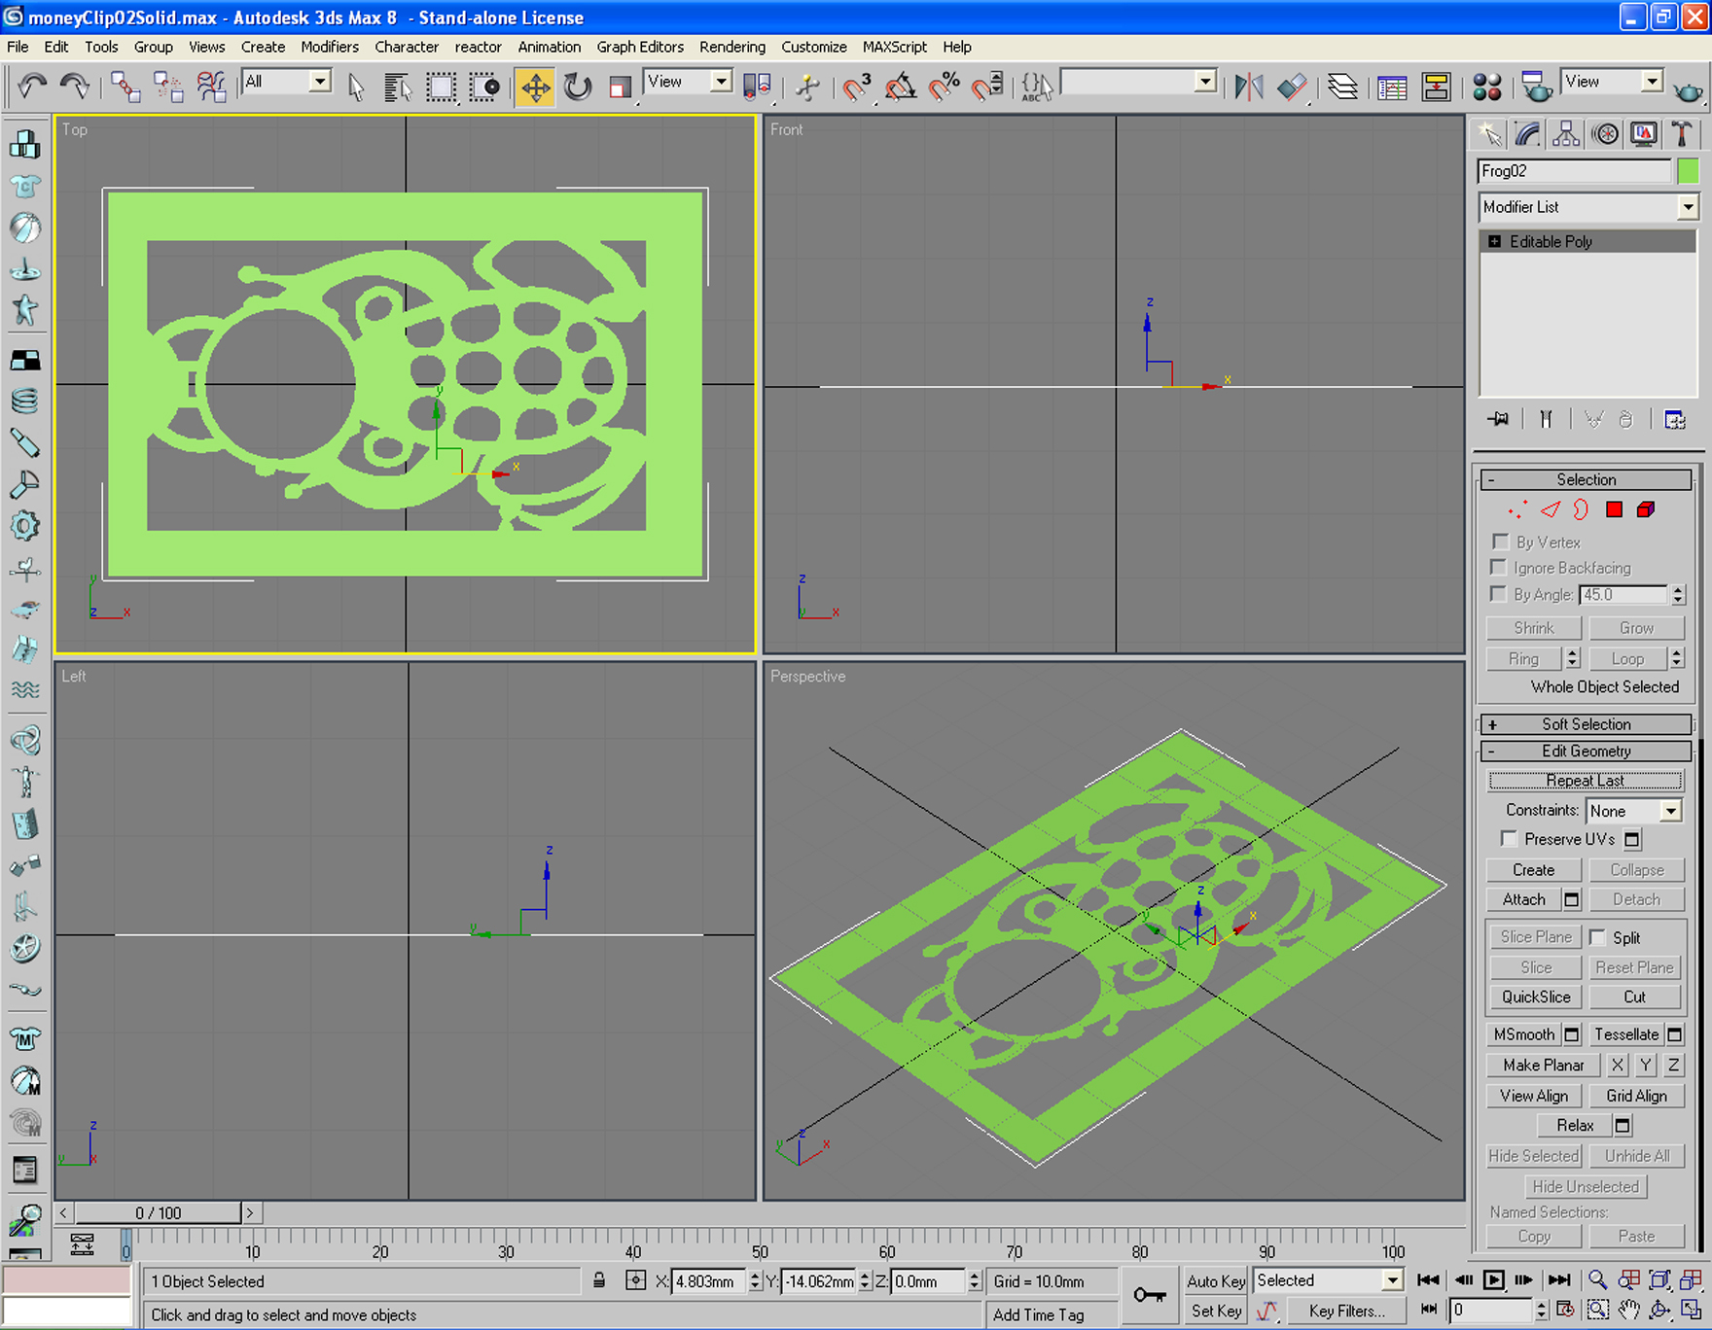Open the Constraints None dropdown
1712x1330 pixels.
(x=1633, y=811)
